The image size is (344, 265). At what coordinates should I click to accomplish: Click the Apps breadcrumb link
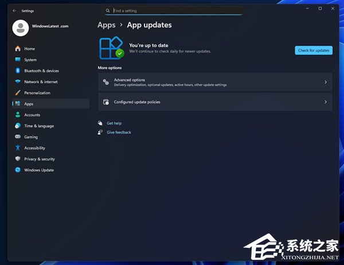[x=107, y=25]
